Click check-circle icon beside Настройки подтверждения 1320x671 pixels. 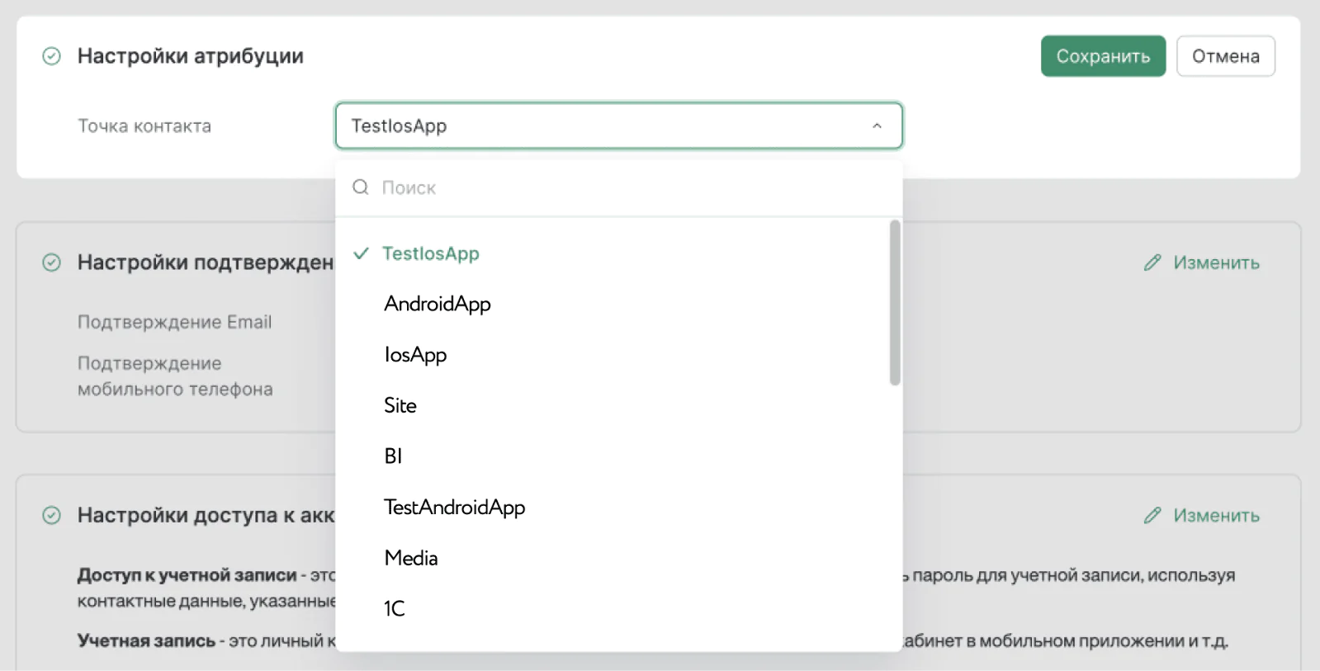(51, 262)
